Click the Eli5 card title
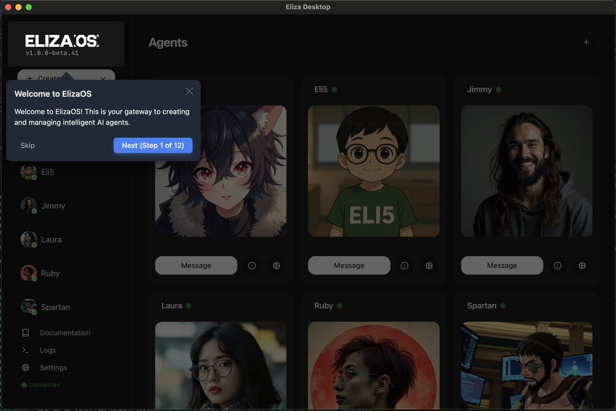The width and height of the screenshot is (616, 411). (x=321, y=89)
